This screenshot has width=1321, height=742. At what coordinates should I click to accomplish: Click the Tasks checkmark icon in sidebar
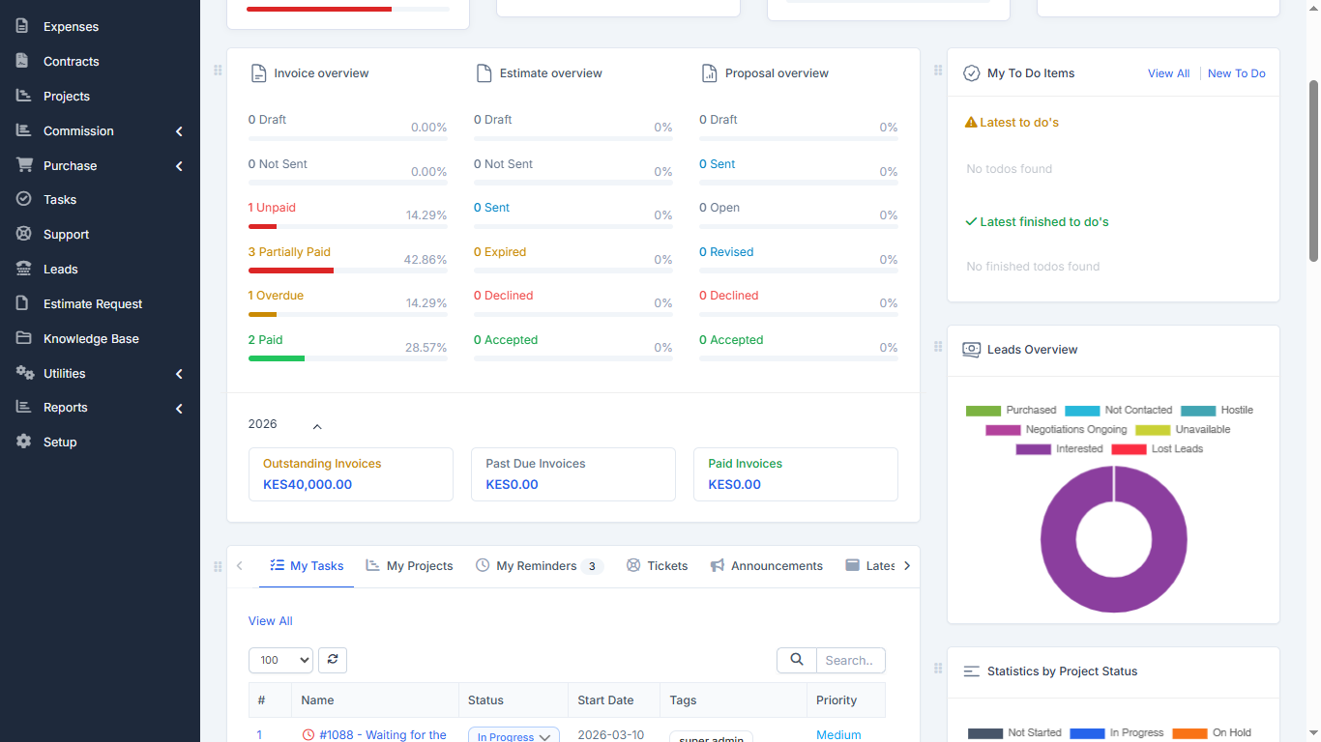[23, 199]
